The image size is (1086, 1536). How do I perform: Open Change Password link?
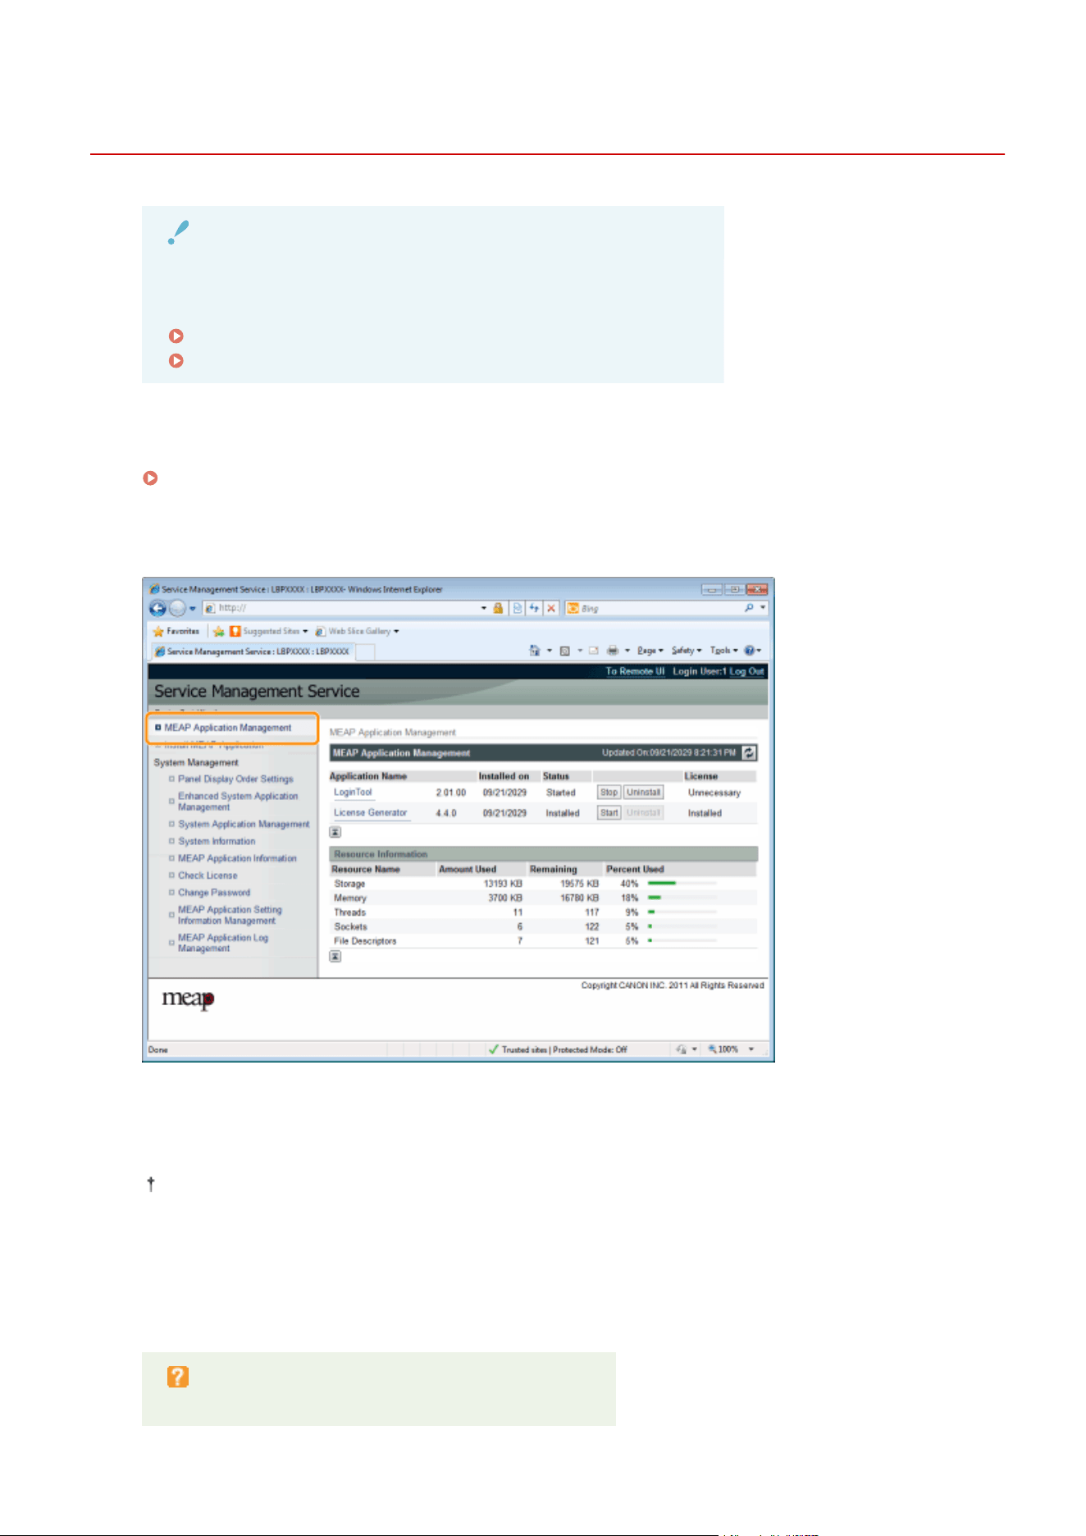[x=214, y=893]
